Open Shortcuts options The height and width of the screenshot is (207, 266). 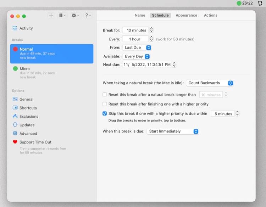(x=28, y=108)
